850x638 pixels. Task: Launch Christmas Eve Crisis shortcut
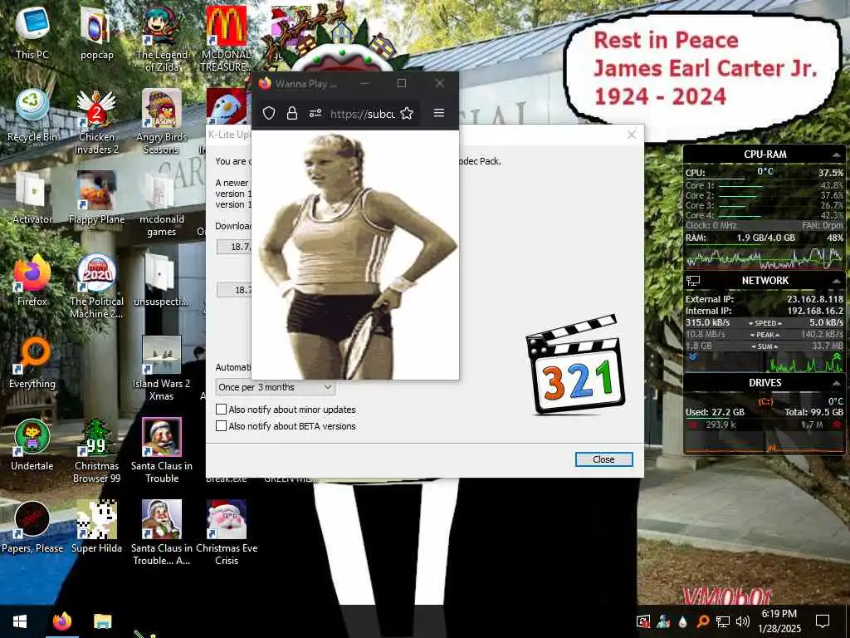(x=226, y=532)
